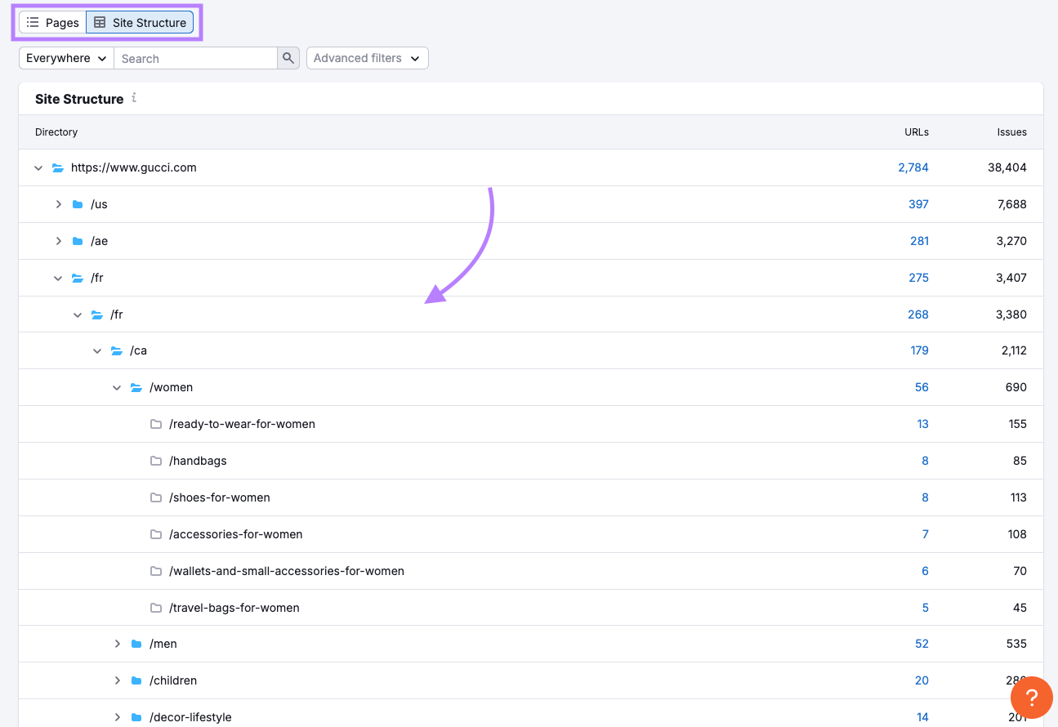Click the folder icon next to /women

[136, 386]
